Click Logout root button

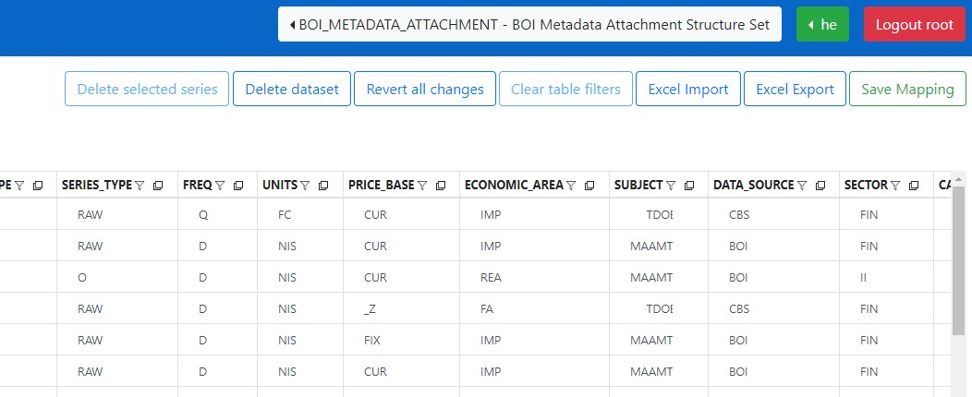(914, 25)
